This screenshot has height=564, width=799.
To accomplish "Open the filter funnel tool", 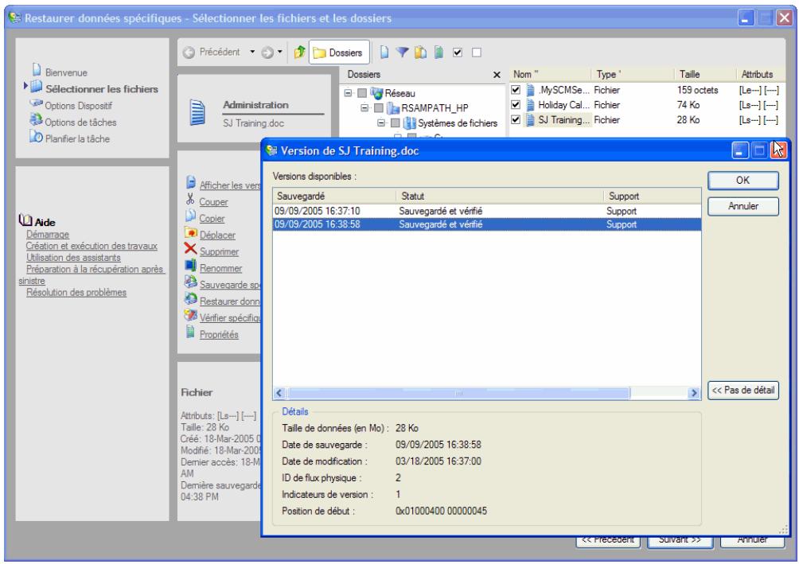I will click(x=402, y=52).
